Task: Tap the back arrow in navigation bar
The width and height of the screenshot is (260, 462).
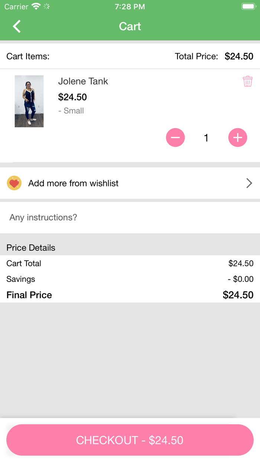Action: pyautogui.click(x=16, y=26)
